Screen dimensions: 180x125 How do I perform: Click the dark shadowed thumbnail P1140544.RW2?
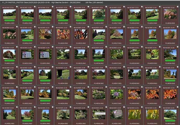tap(63, 74)
